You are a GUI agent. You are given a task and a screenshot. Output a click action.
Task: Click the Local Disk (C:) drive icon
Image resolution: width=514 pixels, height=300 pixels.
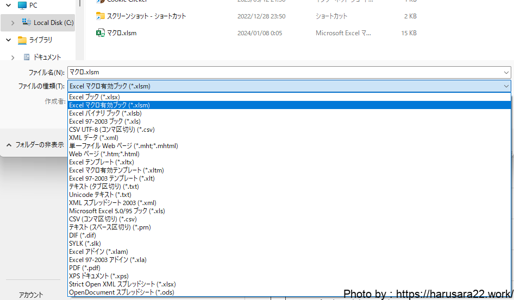27,23
